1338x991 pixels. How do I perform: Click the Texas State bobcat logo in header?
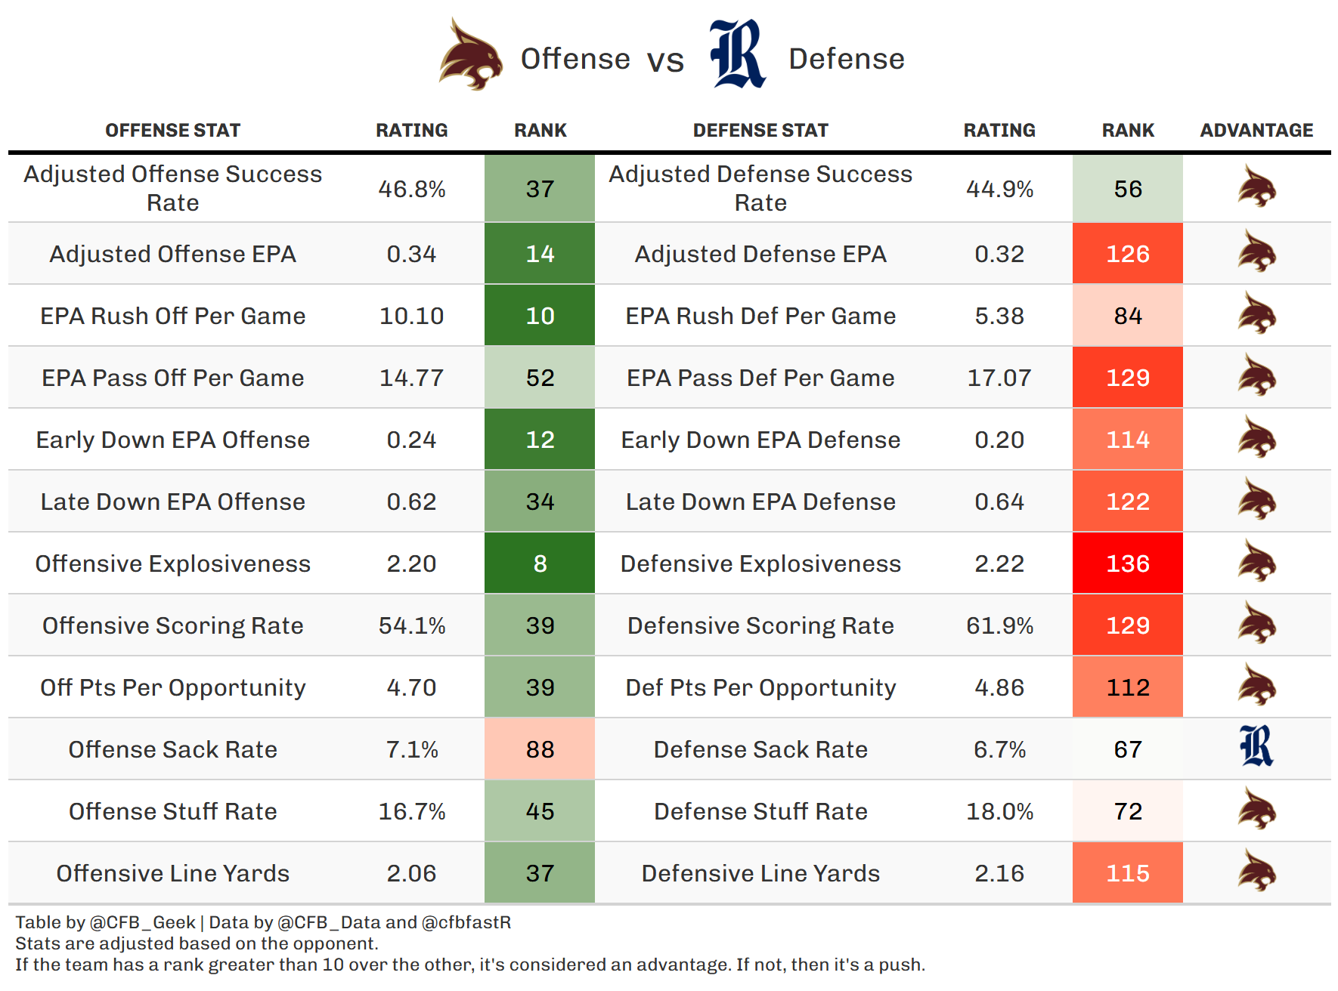point(471,56)
